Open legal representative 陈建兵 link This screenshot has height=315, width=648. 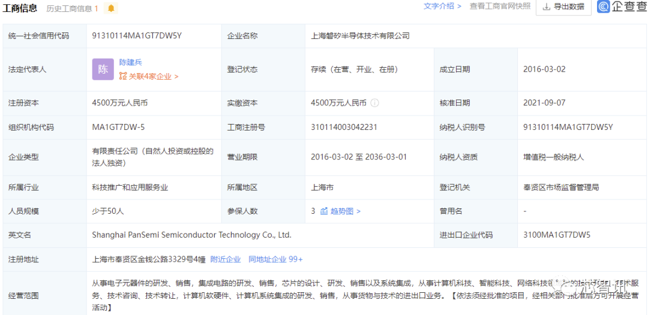pos(131,62)
